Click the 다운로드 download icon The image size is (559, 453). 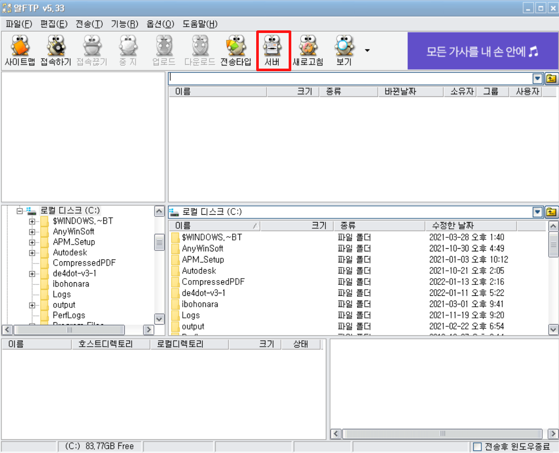pyautogui.click(x=200, y=51)
